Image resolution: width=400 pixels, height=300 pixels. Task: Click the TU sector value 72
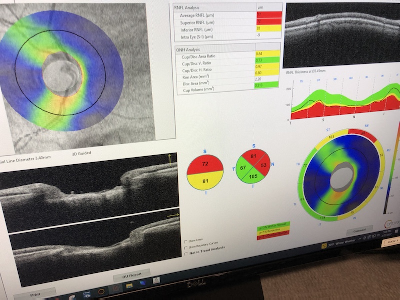click(305, 166)
